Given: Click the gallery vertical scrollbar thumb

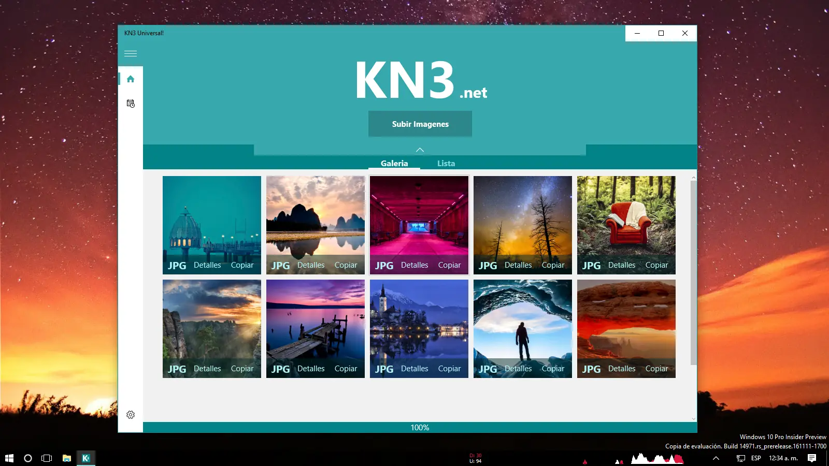Looking at the screenshot, I should click(694, 272).
